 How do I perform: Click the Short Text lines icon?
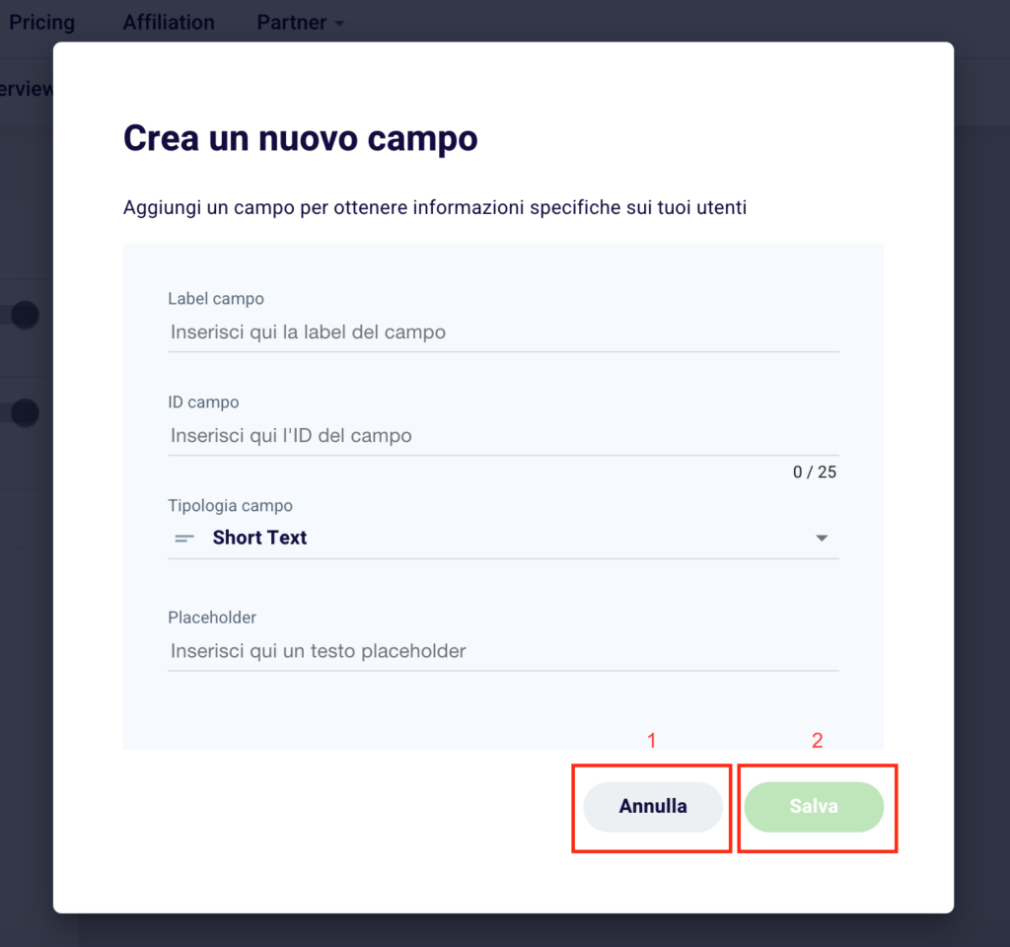(x=184, y=538)
